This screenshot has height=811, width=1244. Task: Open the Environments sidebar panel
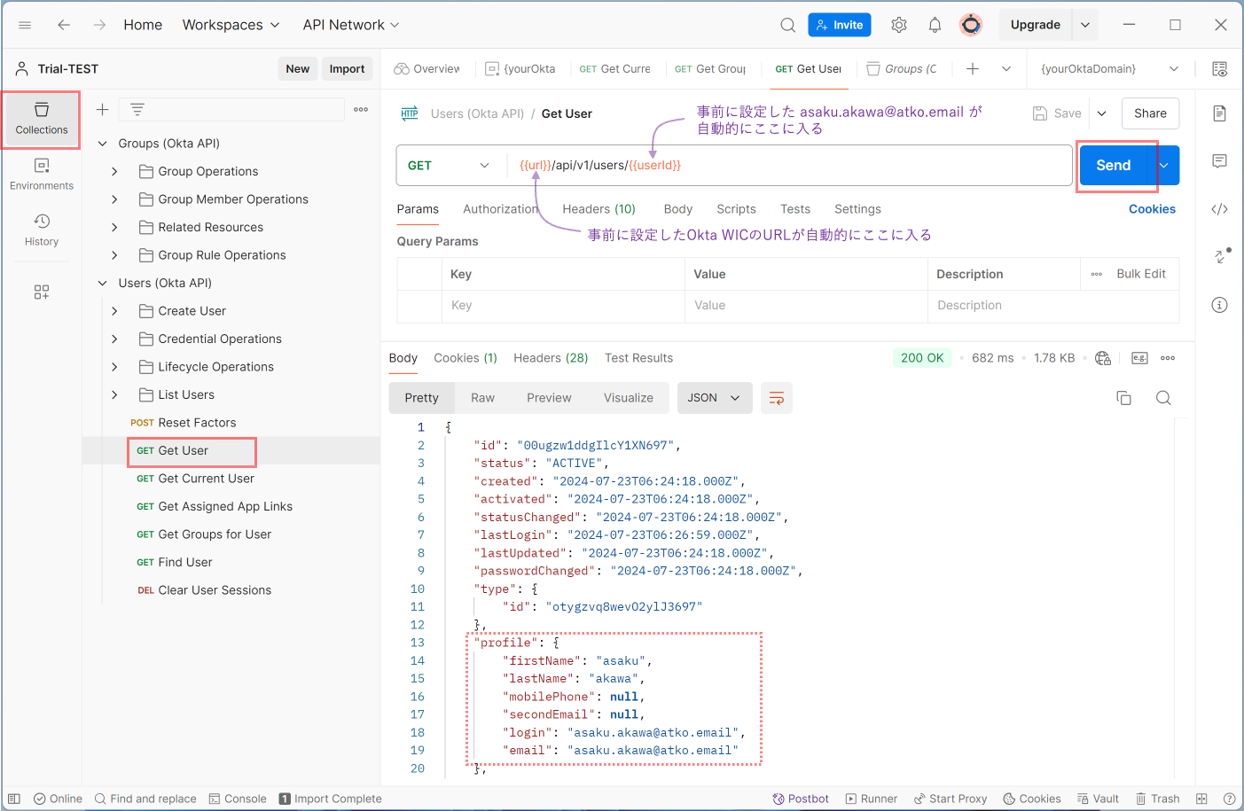42,171
